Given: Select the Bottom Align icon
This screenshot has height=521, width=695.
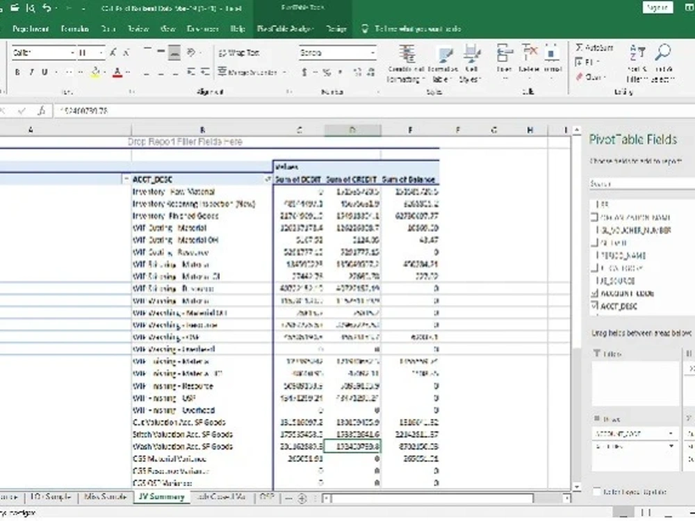Looking at the screenshot, I should click(x=174, y=53).
